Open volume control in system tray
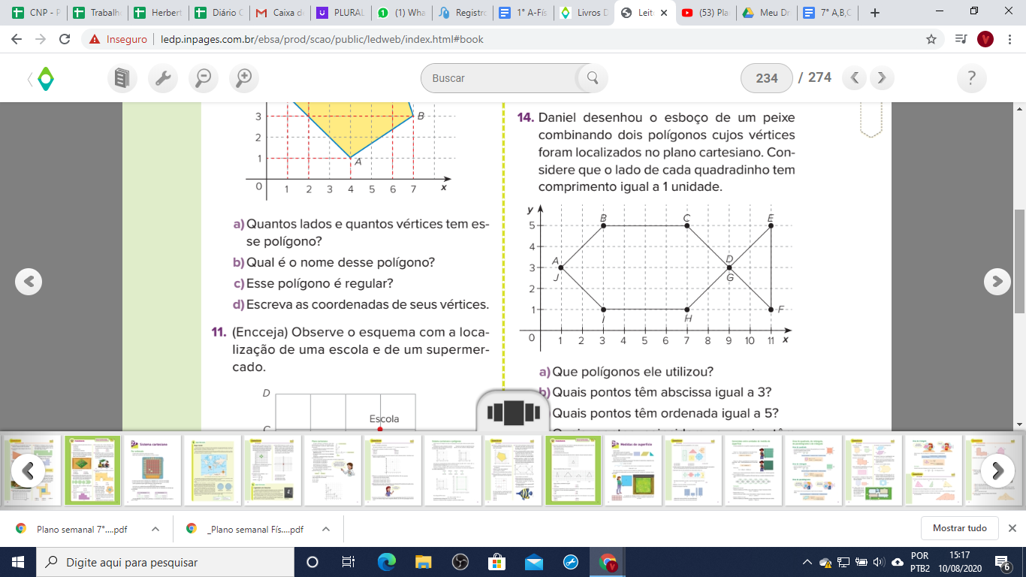This screenshot has height=577, width=1026. (x=879, y=562)
